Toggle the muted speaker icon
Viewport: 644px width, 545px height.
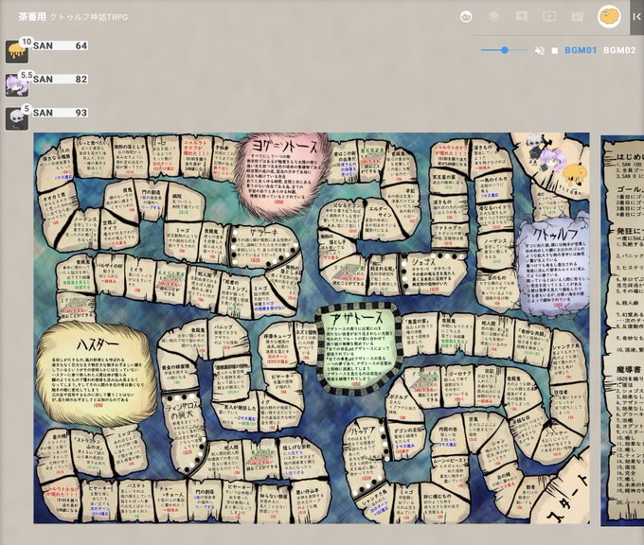[x=540, y=50]
